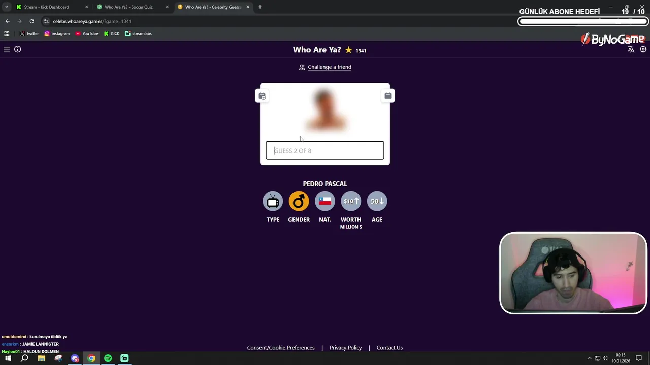Viewport: 650px width, 365px height.
Task: Expand the tab search dropdown arrow
Action: 7,7
